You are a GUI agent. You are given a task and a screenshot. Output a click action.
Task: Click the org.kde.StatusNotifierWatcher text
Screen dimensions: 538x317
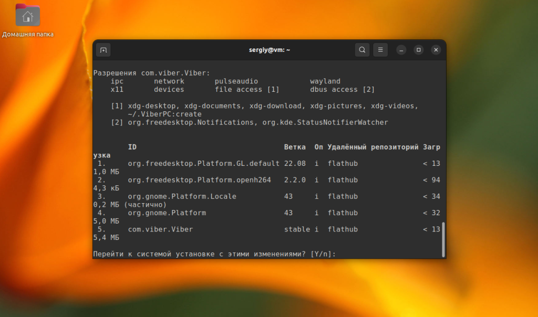click(325, 122)
